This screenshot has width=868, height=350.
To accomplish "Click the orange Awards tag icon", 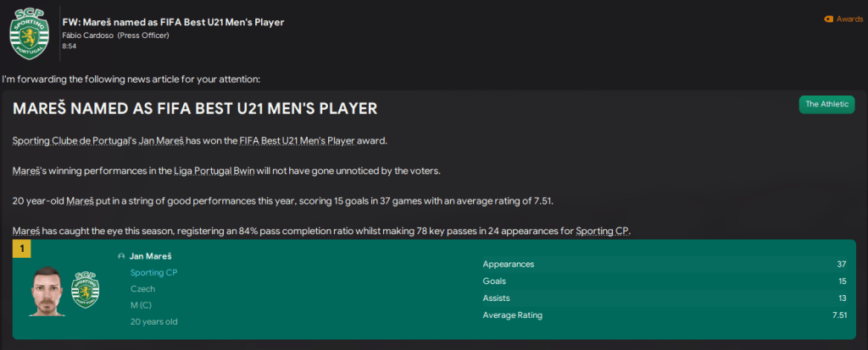I will tap(828, 19).
